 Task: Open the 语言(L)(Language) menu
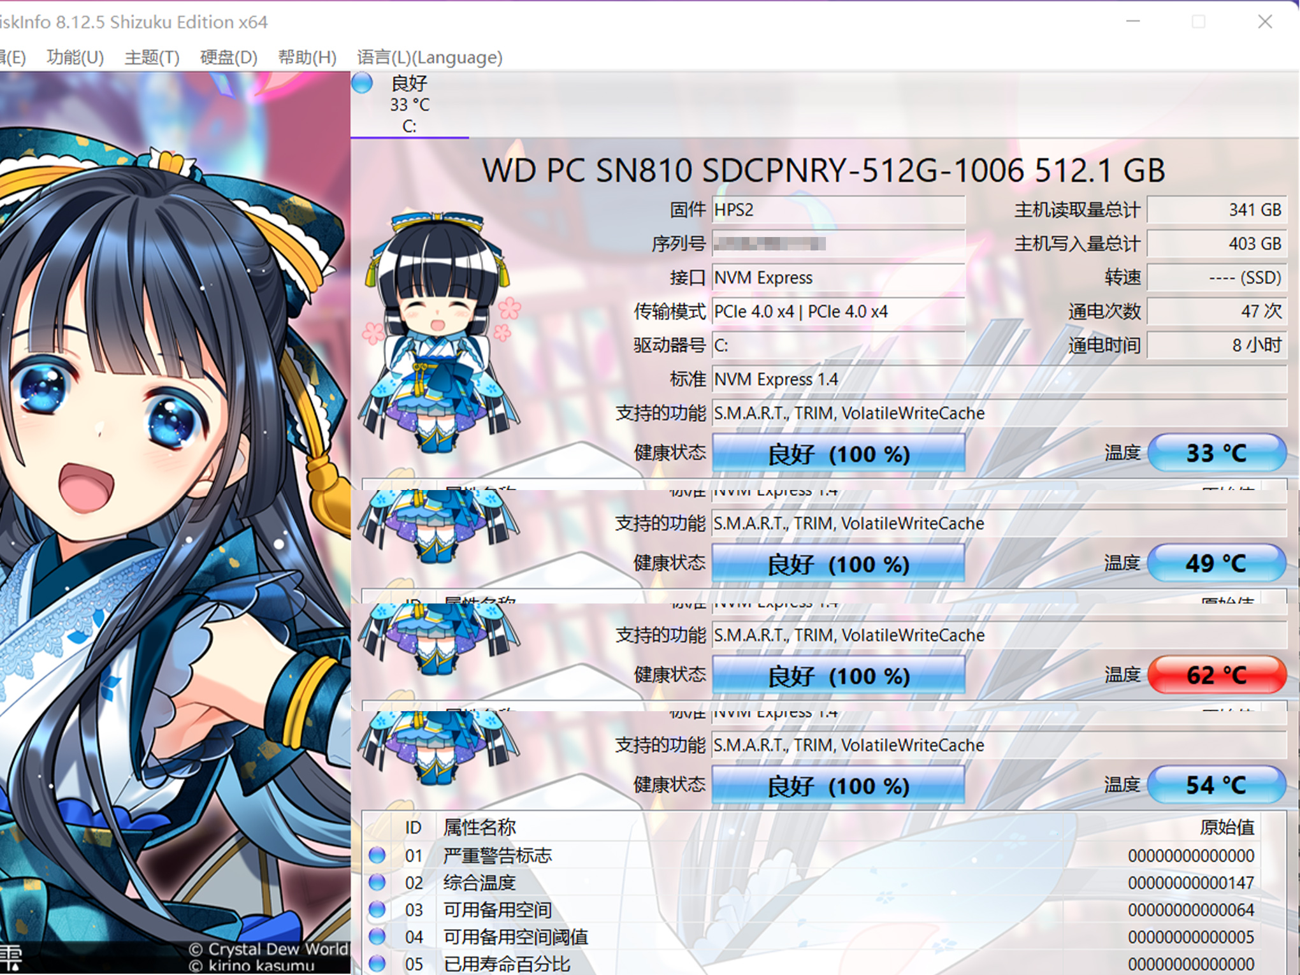(430, 57)
